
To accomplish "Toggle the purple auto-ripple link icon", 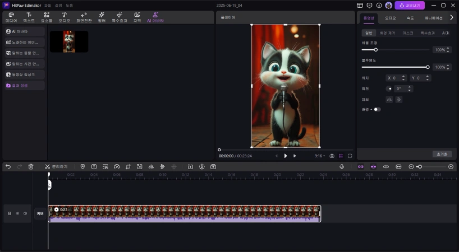I will (x=361, y=166).
